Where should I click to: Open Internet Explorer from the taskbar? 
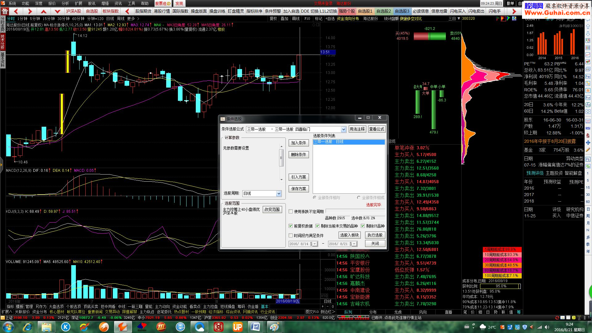tap(27, 327)
